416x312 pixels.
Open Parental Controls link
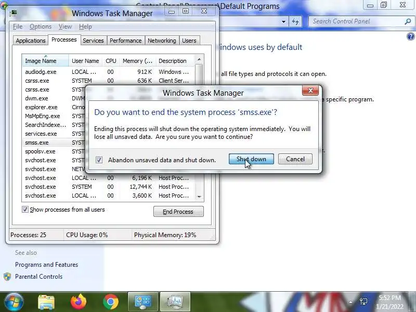tap(38, 277)
